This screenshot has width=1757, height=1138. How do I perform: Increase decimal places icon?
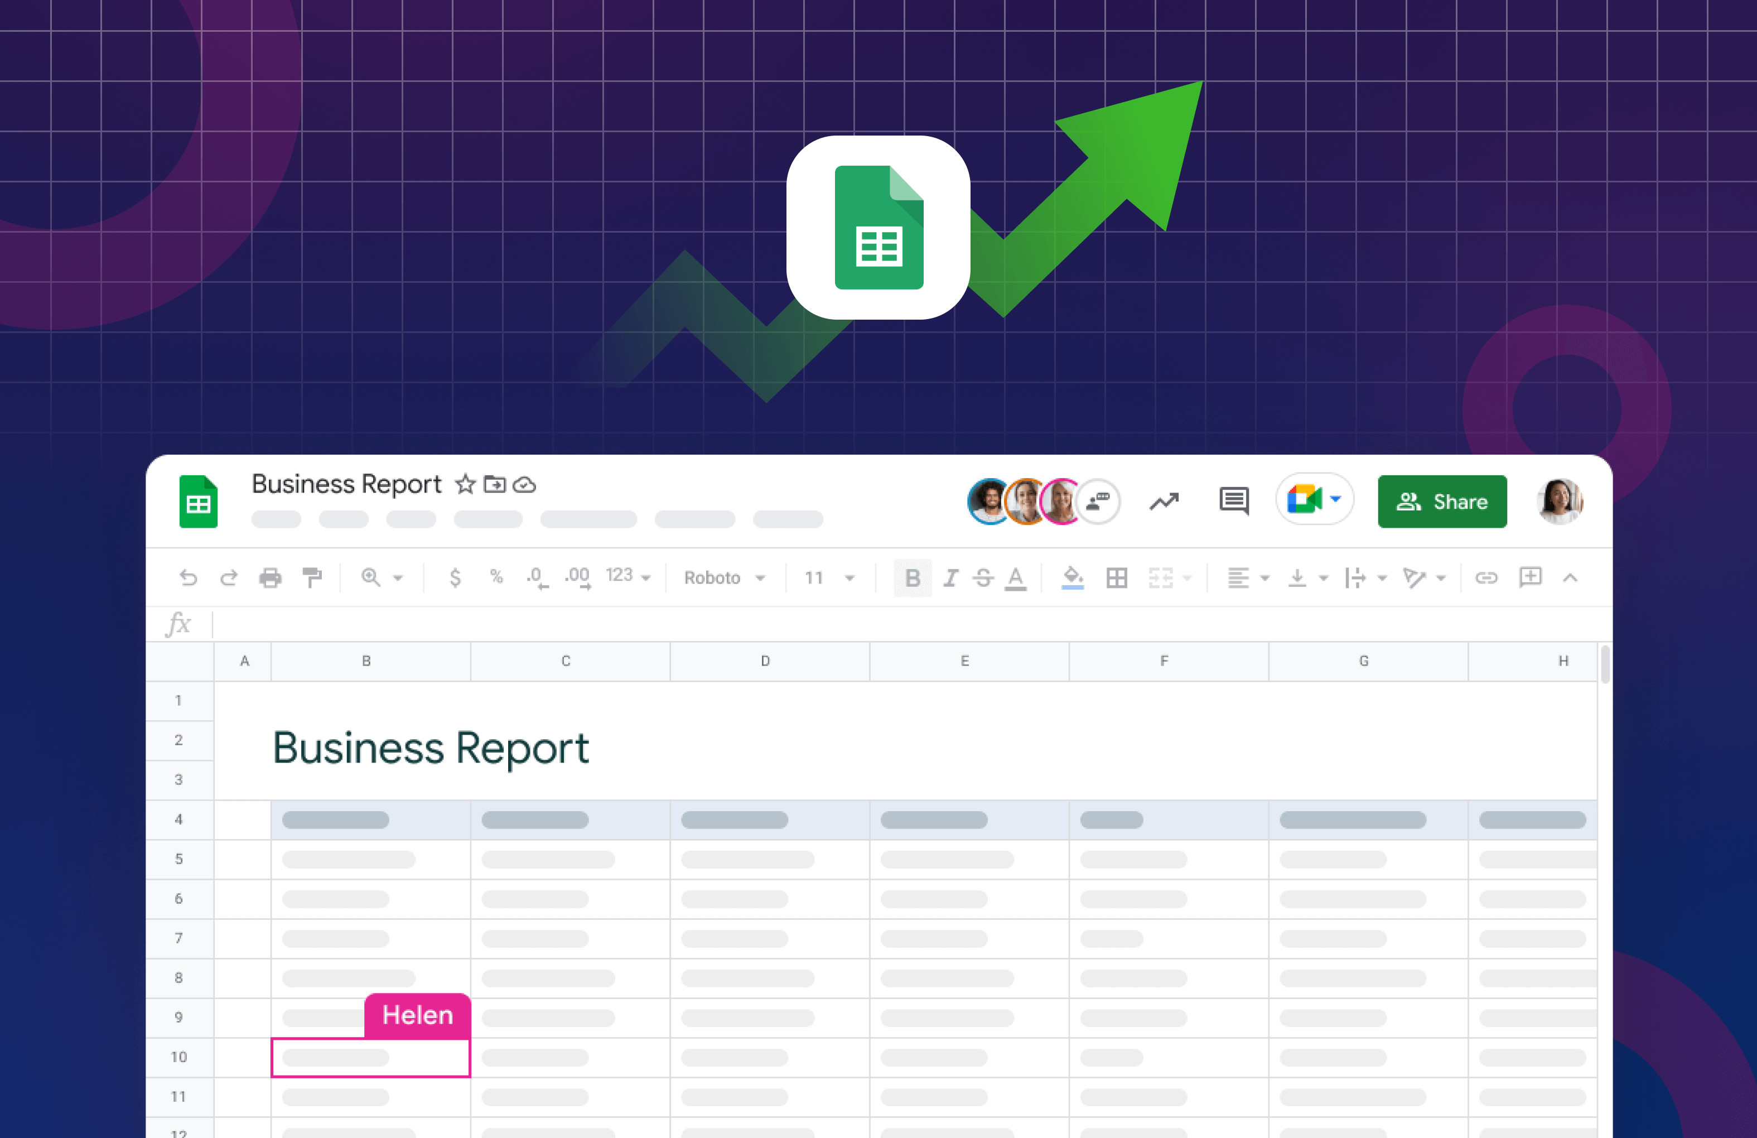578,577
